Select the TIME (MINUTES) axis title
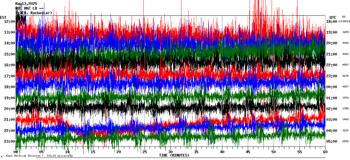This screenshot has width=350, height=160. pos(174,155)
